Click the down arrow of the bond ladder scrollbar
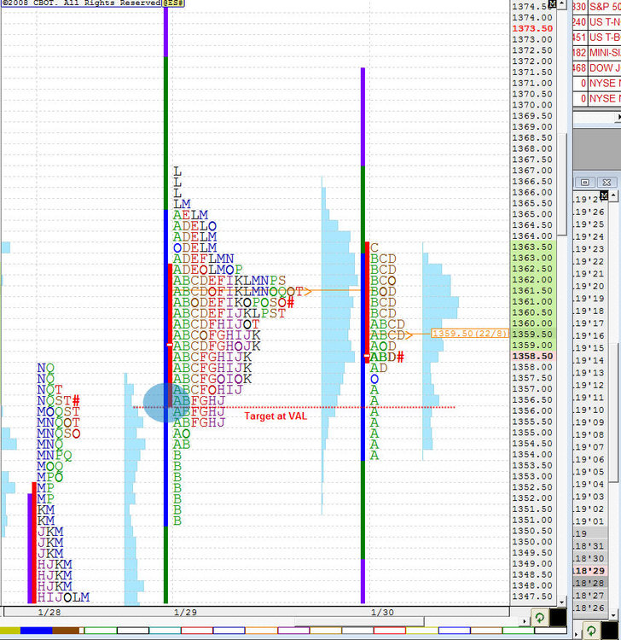 click(x=614, y=614)
